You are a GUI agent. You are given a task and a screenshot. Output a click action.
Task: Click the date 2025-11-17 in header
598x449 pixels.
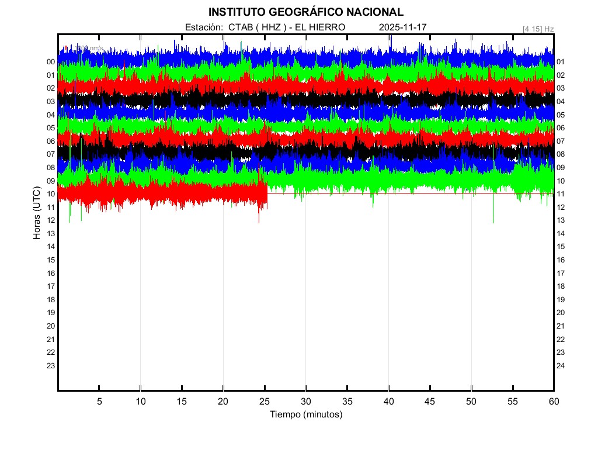tap(403, 27)
